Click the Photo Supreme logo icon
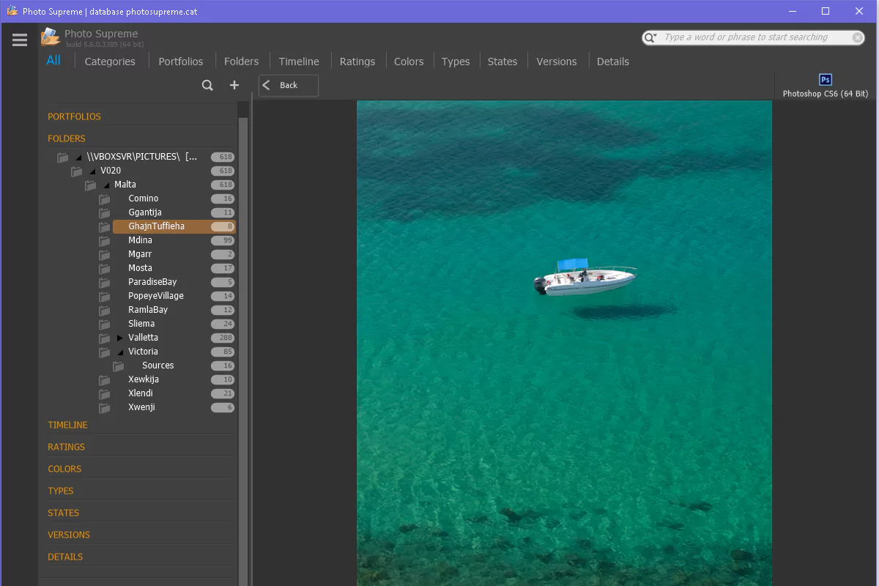This screenshot has height=586, width=879. pos(50,37)
